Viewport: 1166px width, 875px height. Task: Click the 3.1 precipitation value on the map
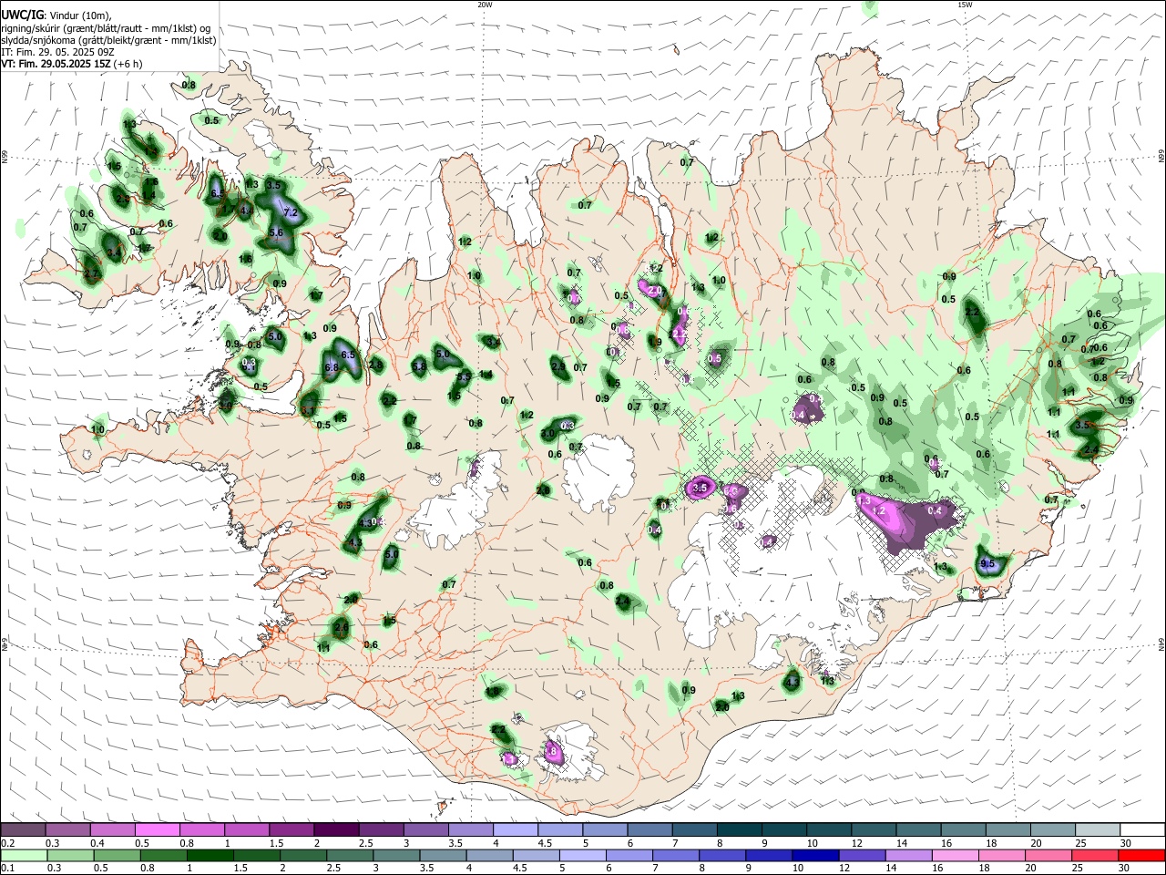coord(308,411)
